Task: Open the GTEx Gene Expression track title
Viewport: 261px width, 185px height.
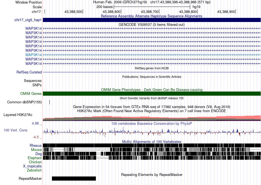Action: 152,107
